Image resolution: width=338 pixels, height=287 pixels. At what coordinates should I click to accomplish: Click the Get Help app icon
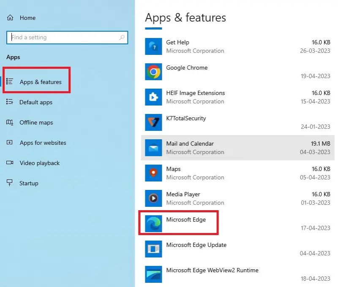coord(153,46)
